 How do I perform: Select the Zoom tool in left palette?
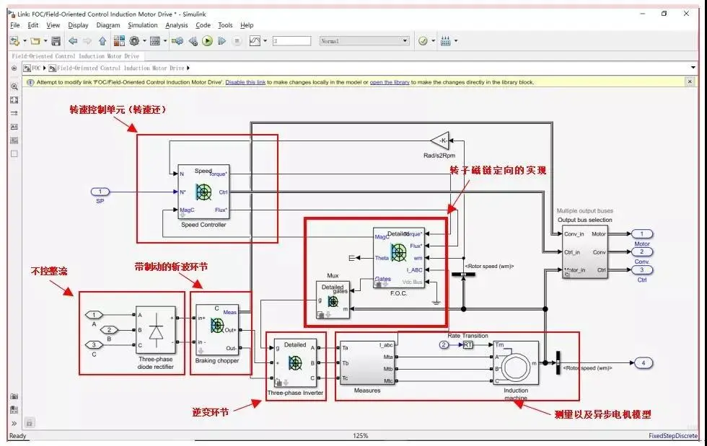click(x=14, y=86)
